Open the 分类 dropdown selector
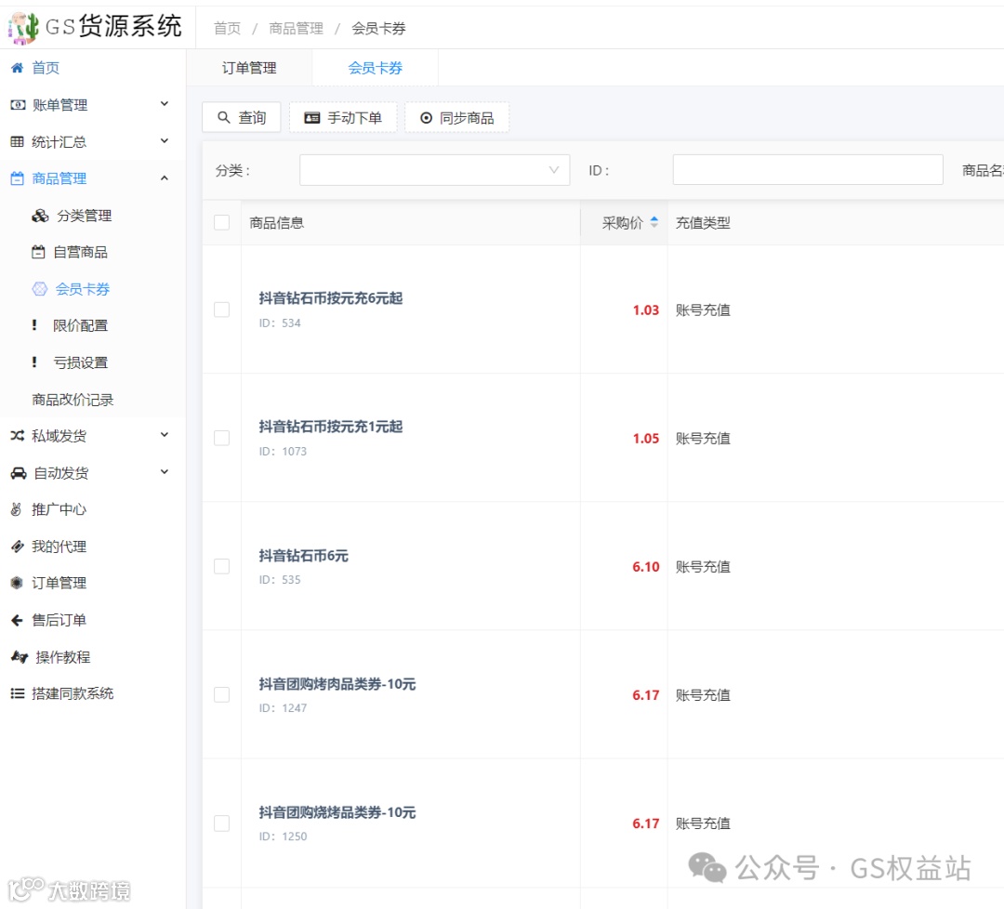1004x909 pixels. [x=435, y=170]
